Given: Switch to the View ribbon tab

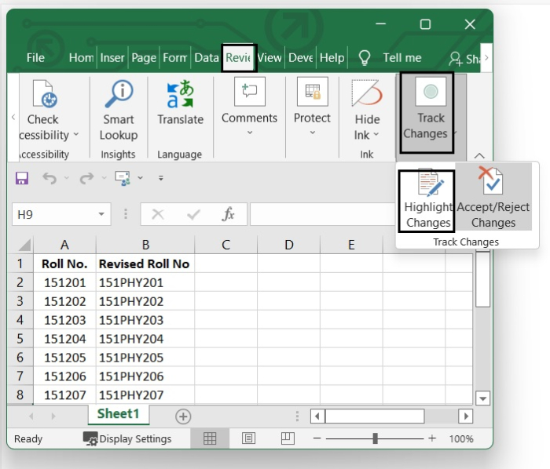Looking at the screenshot, I should (269, 58).
